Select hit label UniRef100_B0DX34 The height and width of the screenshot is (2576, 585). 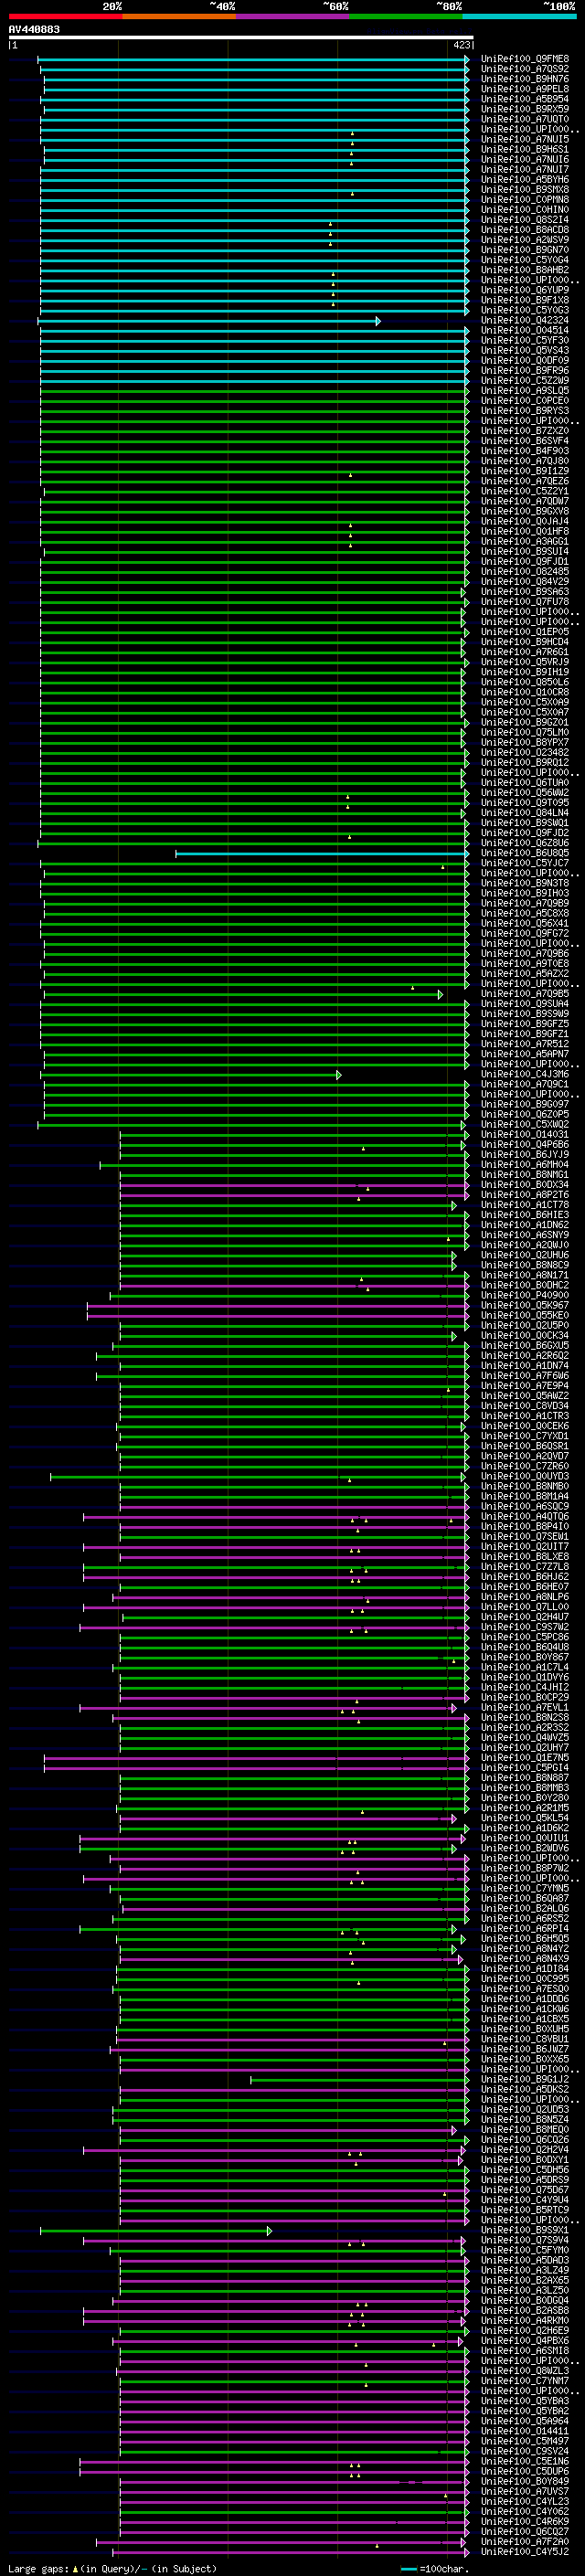(525, 1184)
